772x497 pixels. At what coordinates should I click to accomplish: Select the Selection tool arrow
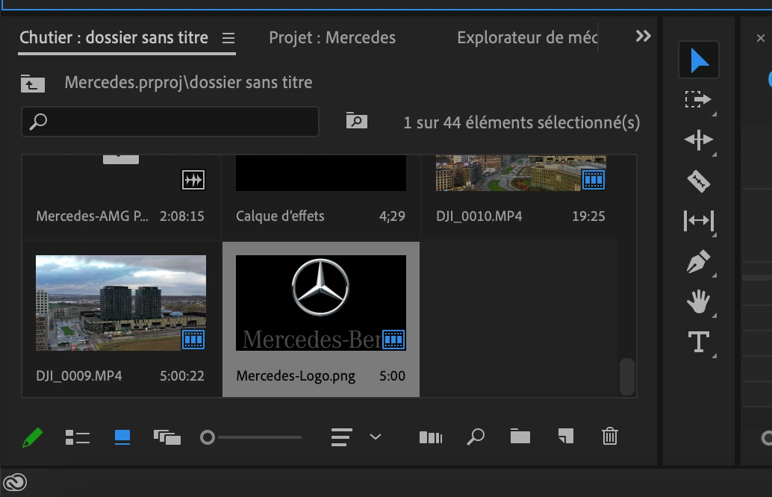pyautogui.click(x=699, y=60)
